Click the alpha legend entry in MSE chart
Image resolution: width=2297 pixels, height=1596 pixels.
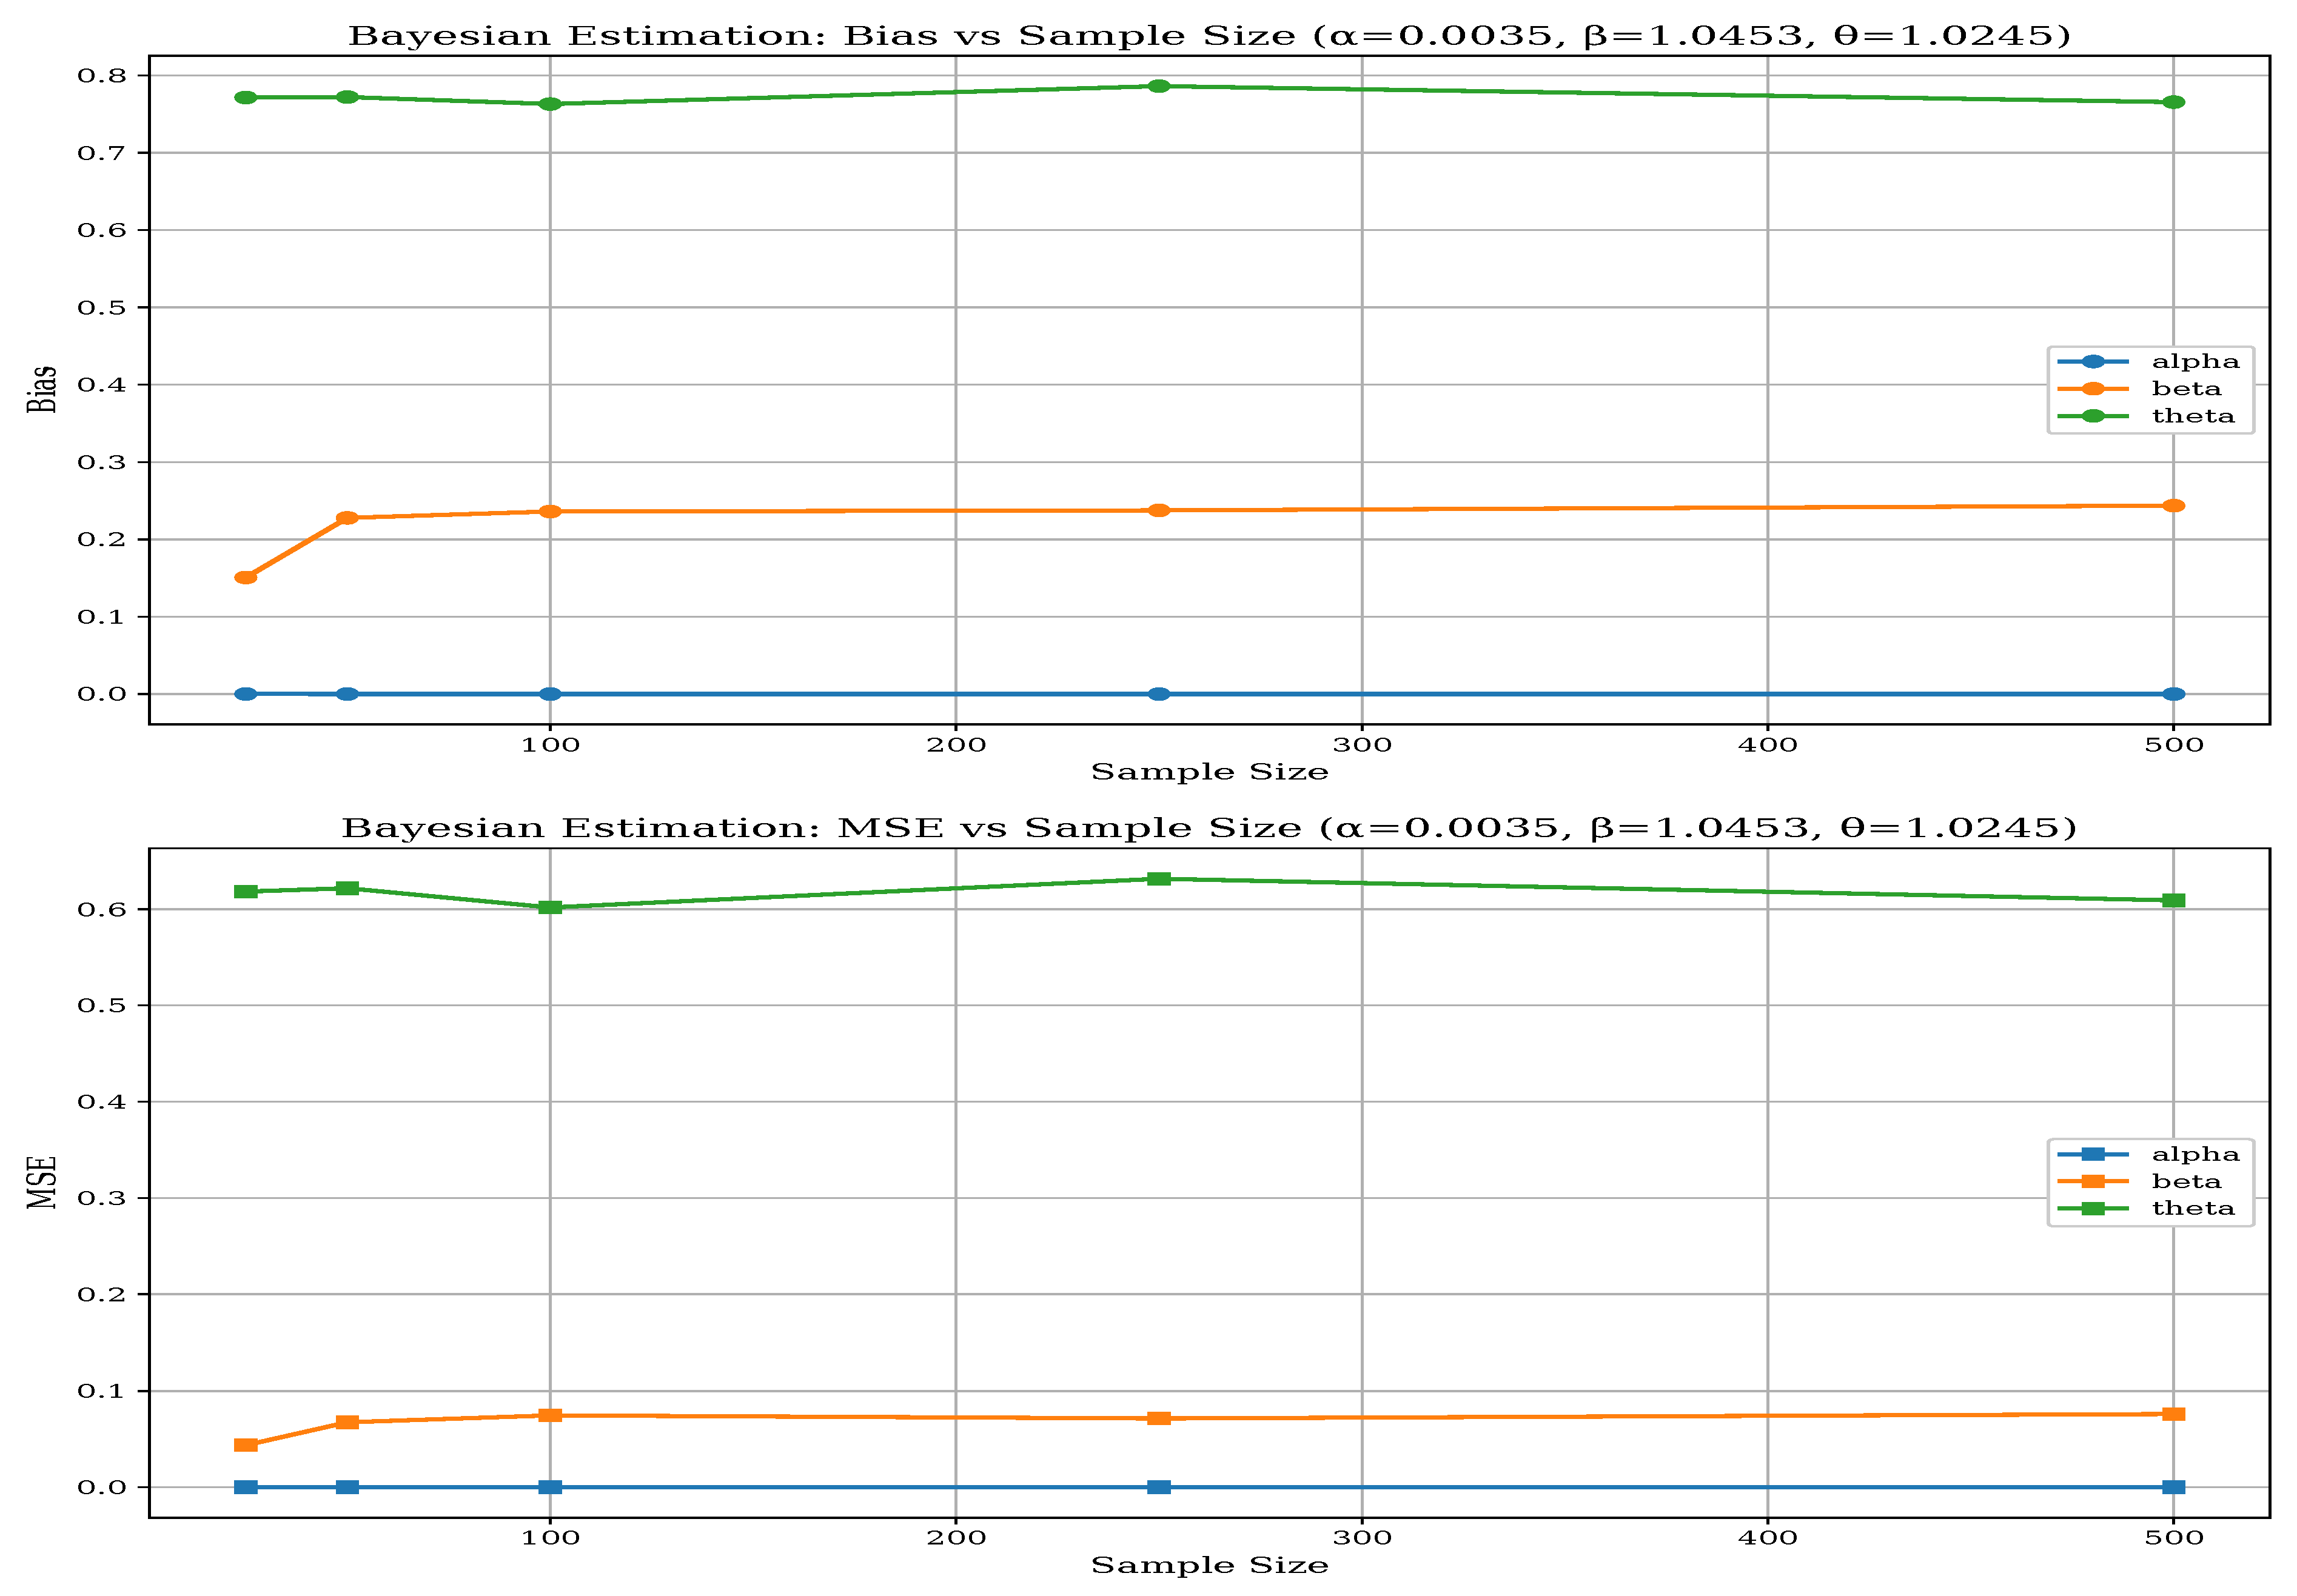coord(2195,1155)
